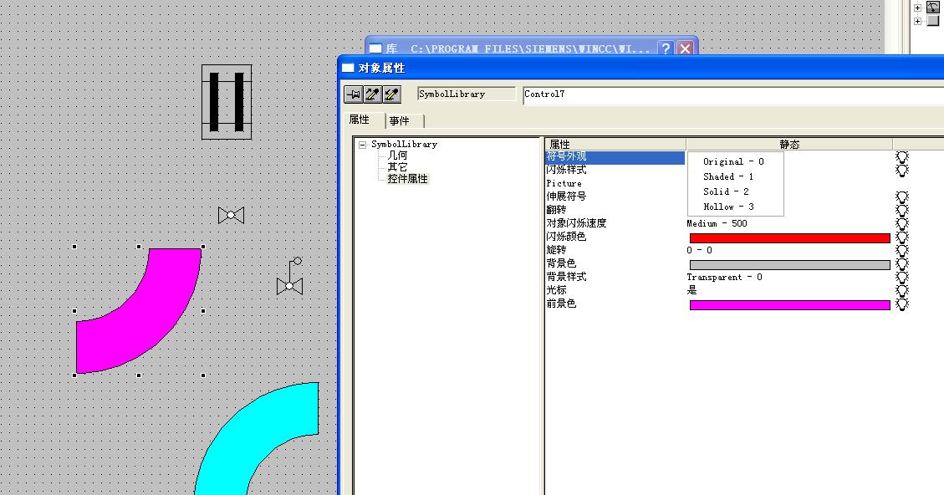
Task: Click the 是 cursor value
Action: [691, 290]
